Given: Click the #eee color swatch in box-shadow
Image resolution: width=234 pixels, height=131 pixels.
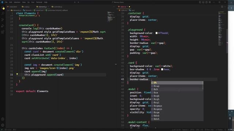Looking at the screenshot, I should (x=162, y=70).
